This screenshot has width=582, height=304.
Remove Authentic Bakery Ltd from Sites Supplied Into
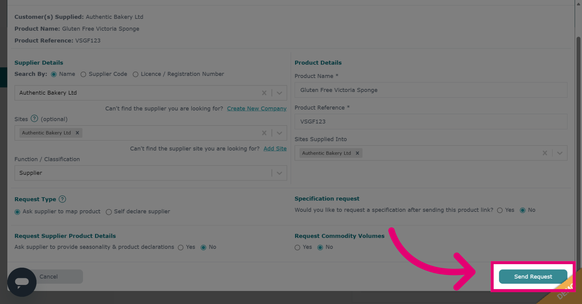[x=357, y=153]
